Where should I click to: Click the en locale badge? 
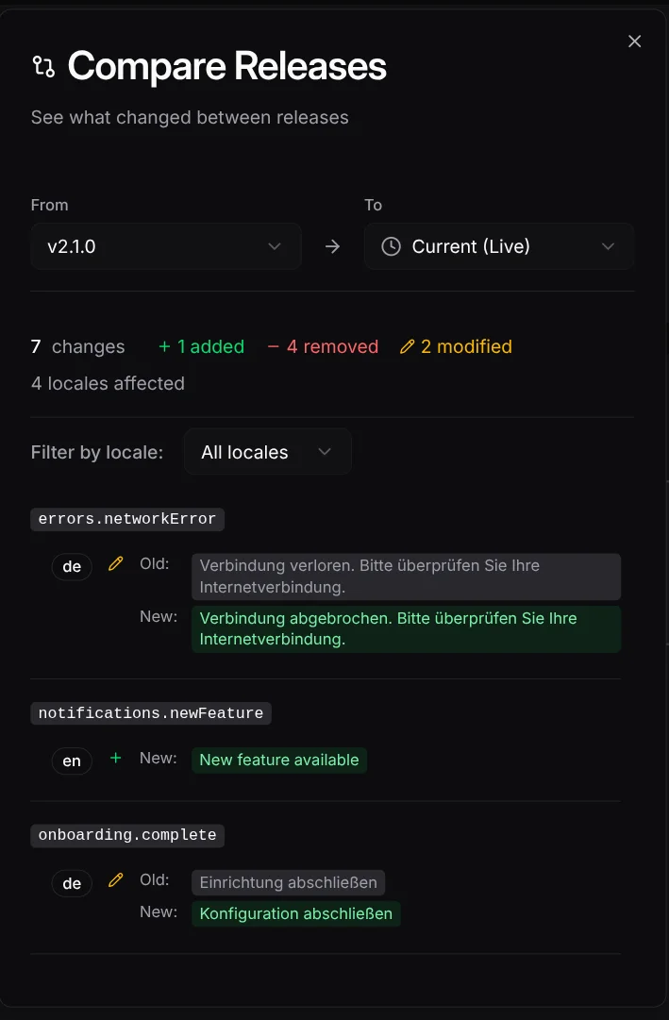(72, 761)
